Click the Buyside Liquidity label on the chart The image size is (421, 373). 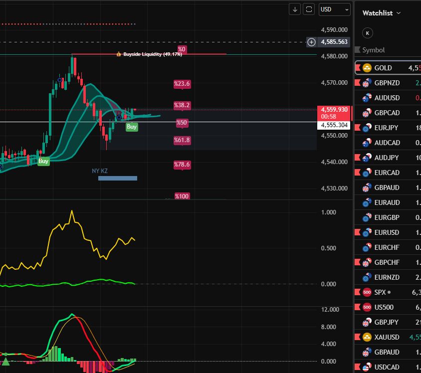point(152,54)
